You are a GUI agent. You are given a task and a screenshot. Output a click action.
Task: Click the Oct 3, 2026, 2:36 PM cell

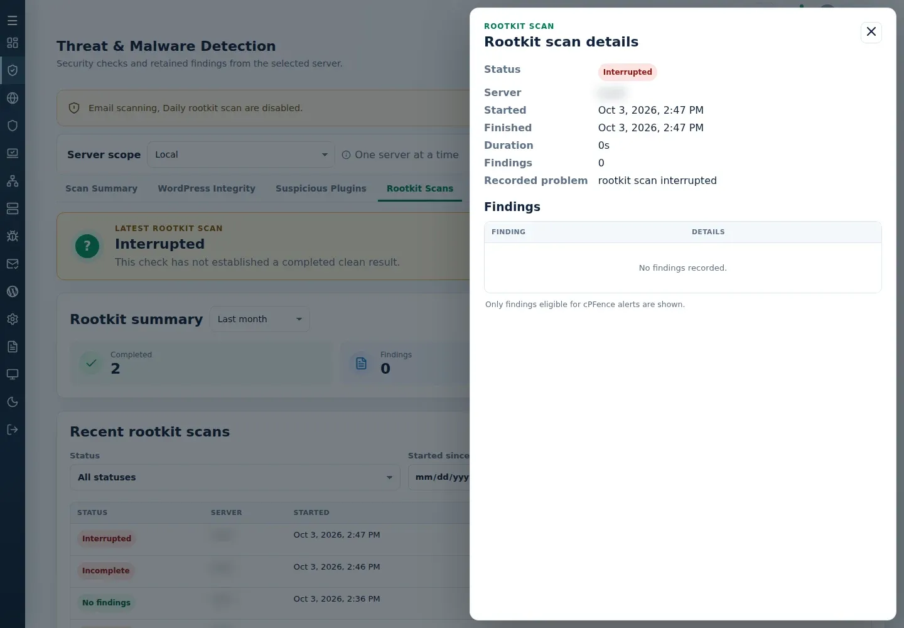[336, 598]
